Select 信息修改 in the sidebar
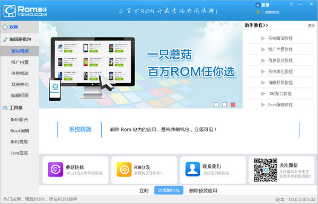318x204 pixels. point(20,73)
